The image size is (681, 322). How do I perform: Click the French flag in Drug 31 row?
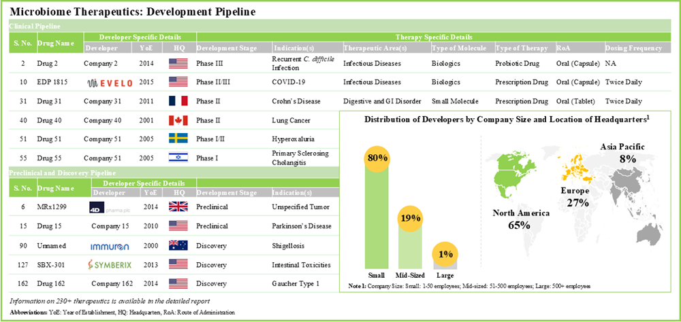[x=178, y=101]
